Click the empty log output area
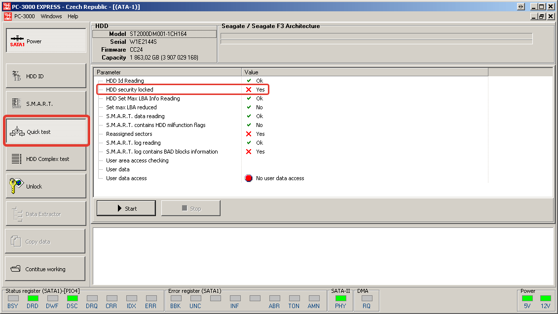558x314 pixels. (x=323, y=256)
